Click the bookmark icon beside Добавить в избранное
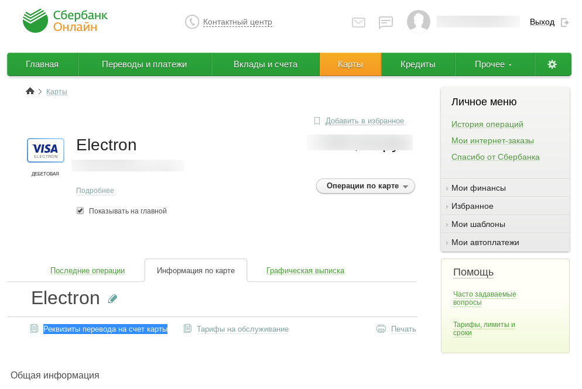The width and height of the screenshot is (582, 389). [x=317, y=121]
